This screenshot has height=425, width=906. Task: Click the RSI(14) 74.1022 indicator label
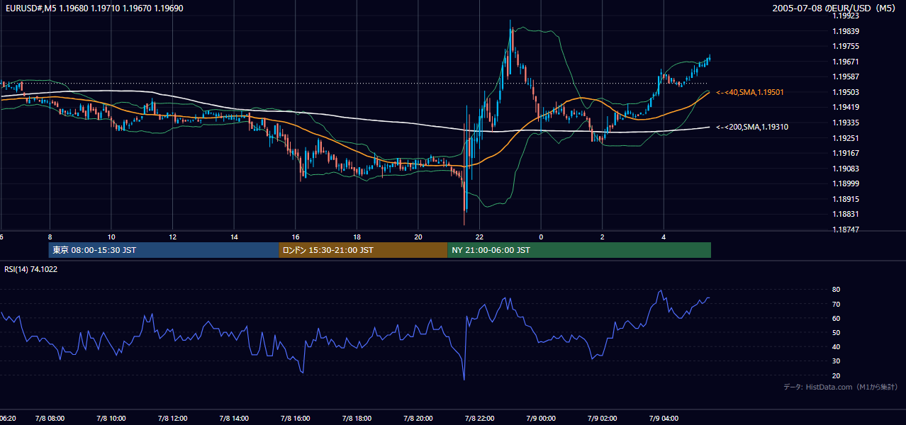point(31,269)
